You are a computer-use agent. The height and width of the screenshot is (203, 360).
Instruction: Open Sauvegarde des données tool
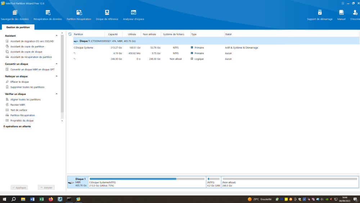pos(15,15)
